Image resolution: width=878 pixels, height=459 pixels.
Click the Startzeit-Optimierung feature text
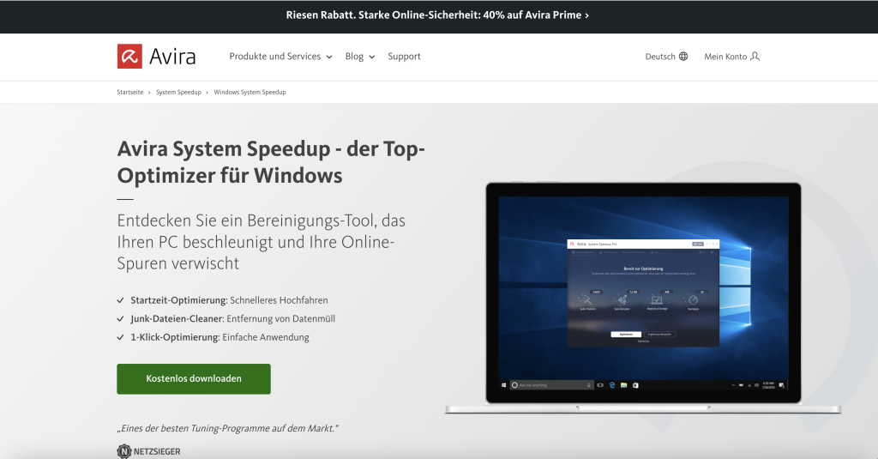tap(229, 300)
